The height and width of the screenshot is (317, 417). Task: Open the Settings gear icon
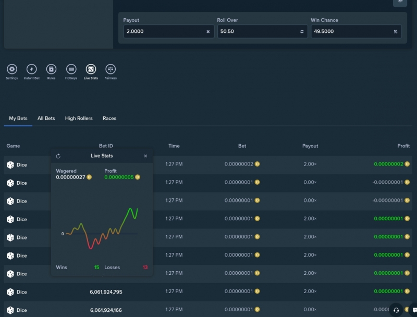11,69
